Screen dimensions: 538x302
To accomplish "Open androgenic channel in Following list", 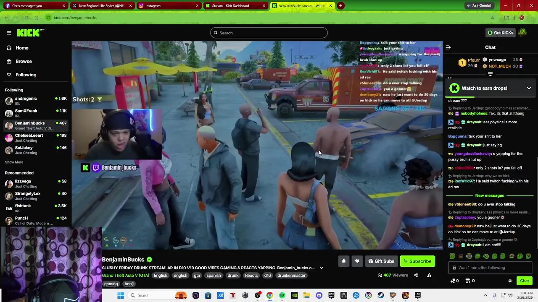I will tap(36, 101).
